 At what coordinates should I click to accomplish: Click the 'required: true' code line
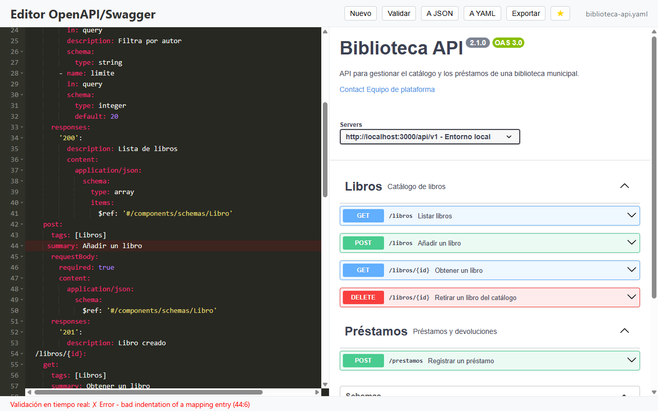pos(86,267)
